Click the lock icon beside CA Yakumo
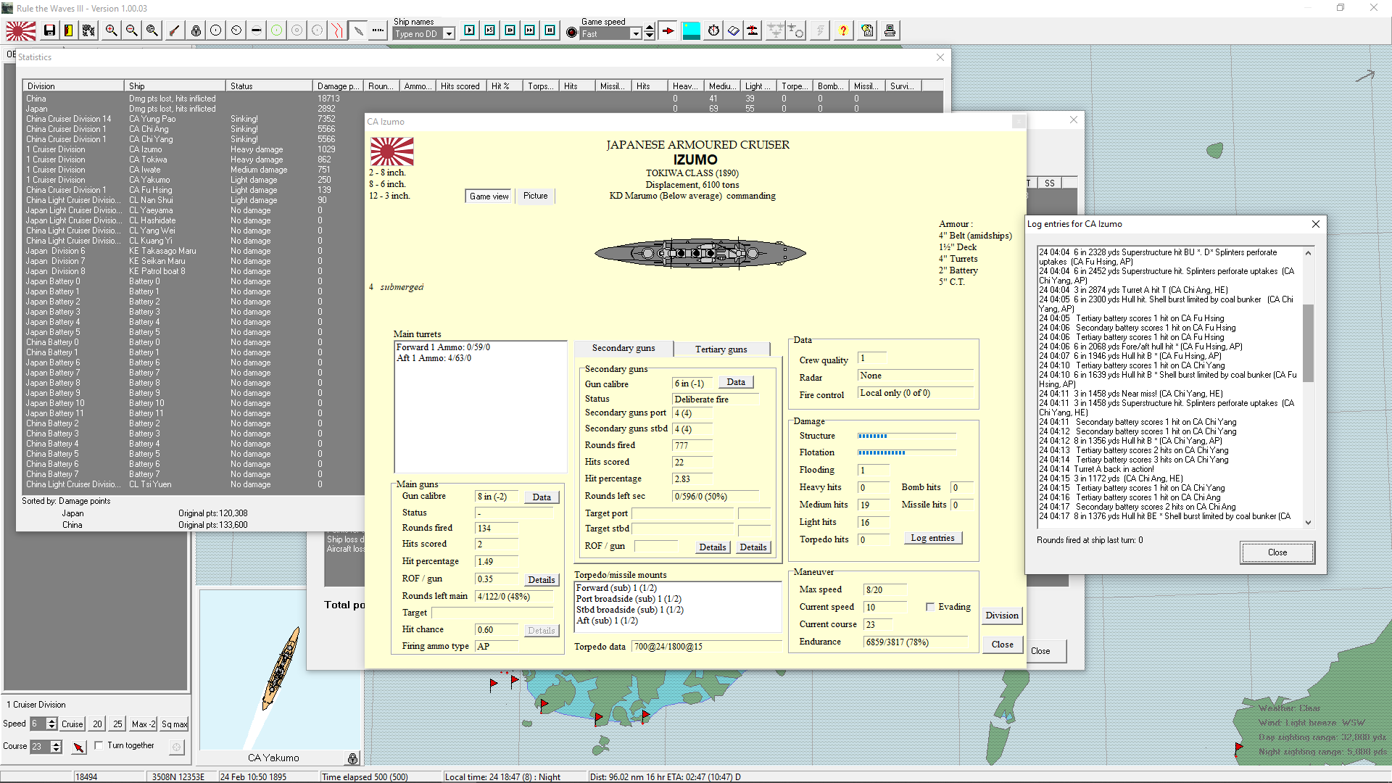 pyautogui.click(x=352, y=758)
